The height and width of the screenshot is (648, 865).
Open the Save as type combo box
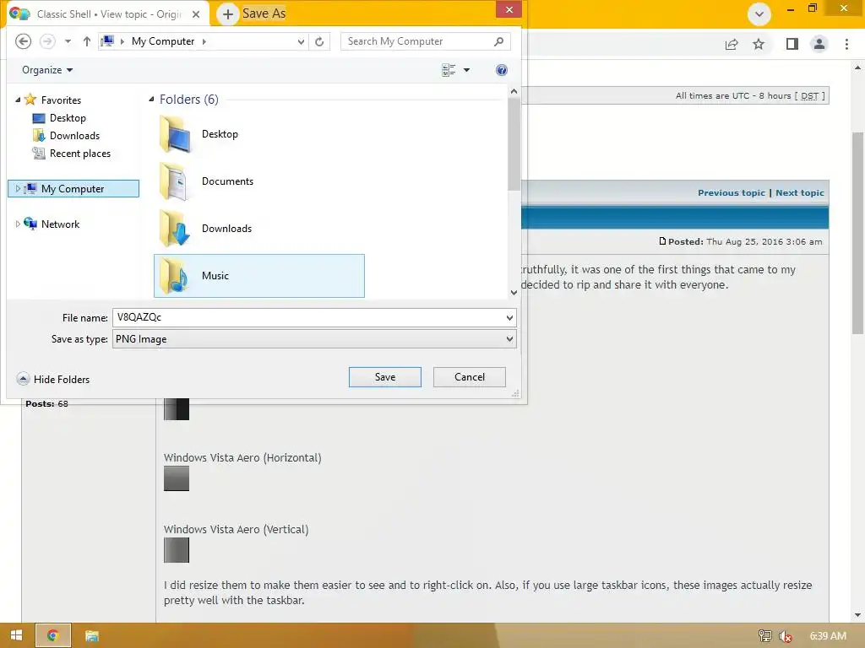click(314, 339)
